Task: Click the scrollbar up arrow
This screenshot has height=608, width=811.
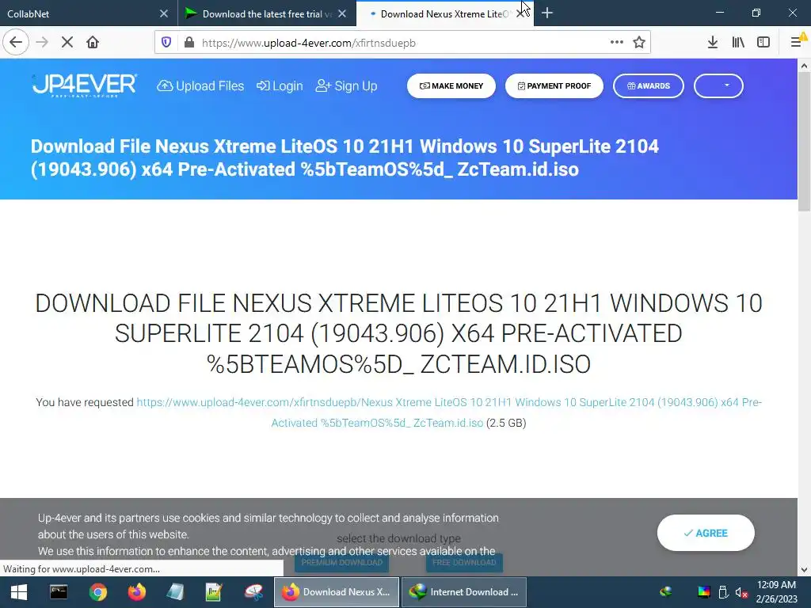Action: pyautogui.click(x=804, y=66)
